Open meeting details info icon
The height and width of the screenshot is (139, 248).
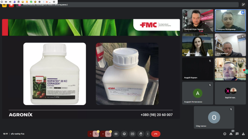(x=225, y=134)
